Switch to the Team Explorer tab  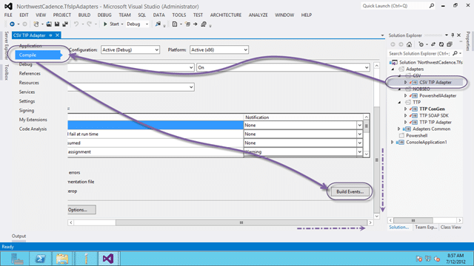pos(426,227)
